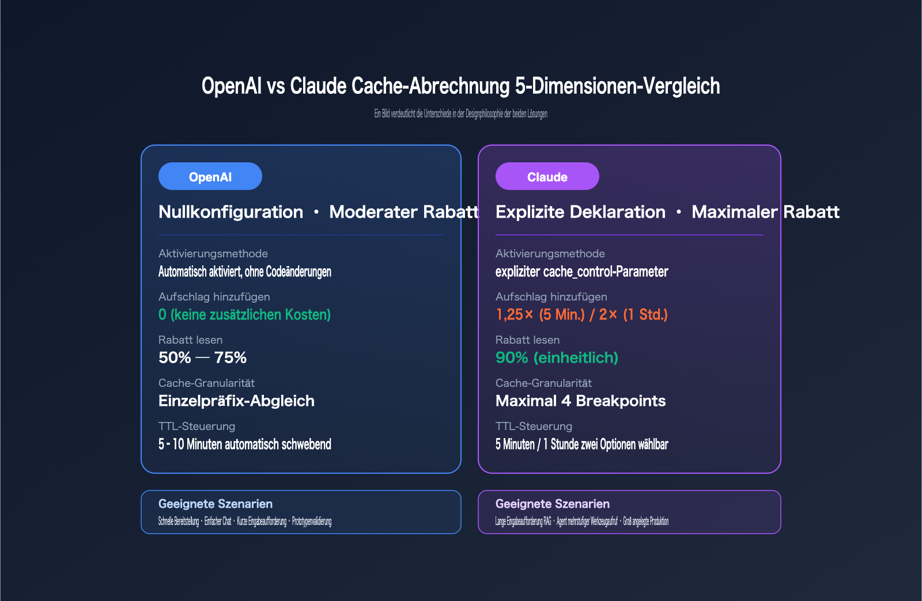
Task: Click 'Rabatt lesen' label in OpenAI card
Action: [191, 340]
